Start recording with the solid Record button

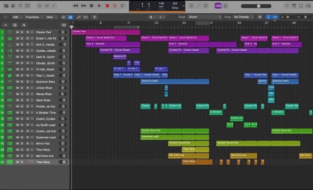click(108, 6)
